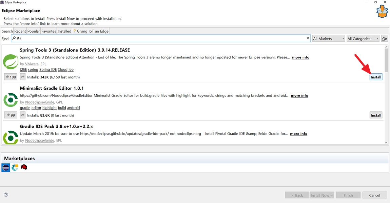Switch to the Favorites tab
This screenshot has width=390, height=203.
pos(48,31)
